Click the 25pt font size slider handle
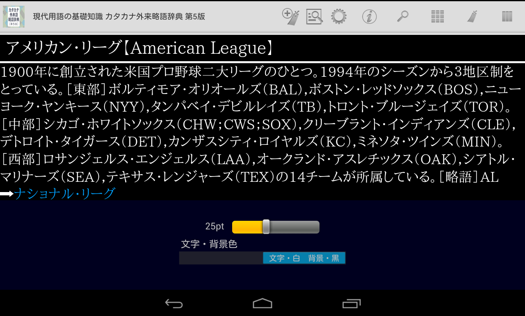This screenshot has height=316, width=525. click(x=266, y=227)
